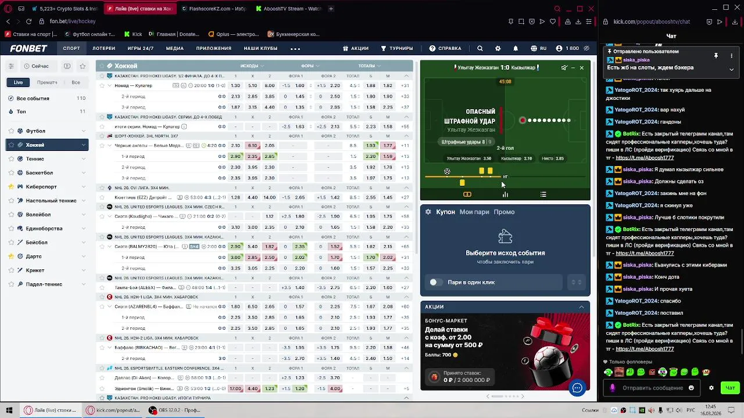Open the ТУРНИРЫ header link
Image resolution: width=744 pixels, height=418 pixels.
point(397,48)
